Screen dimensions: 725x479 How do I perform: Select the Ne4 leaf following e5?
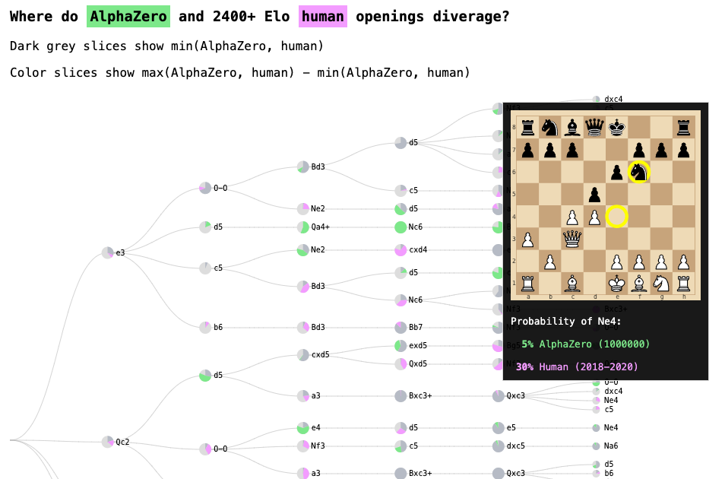coord(597,428)
